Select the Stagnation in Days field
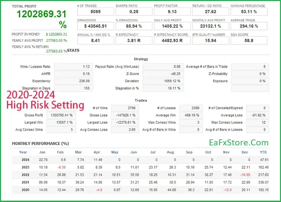Viewport: 281px width, 202px height. pos(73,88)
